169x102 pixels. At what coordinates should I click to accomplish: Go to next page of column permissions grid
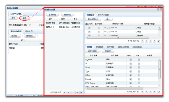tap(151, 92)
